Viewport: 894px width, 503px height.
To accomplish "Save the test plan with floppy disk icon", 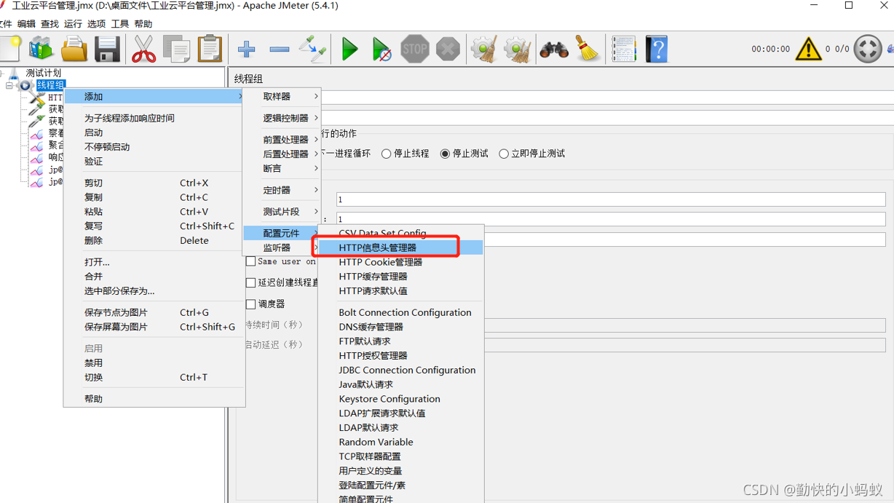I will 107,49.
